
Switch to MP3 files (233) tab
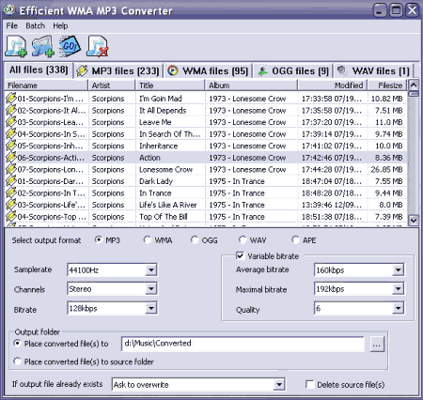coord(118,71)
